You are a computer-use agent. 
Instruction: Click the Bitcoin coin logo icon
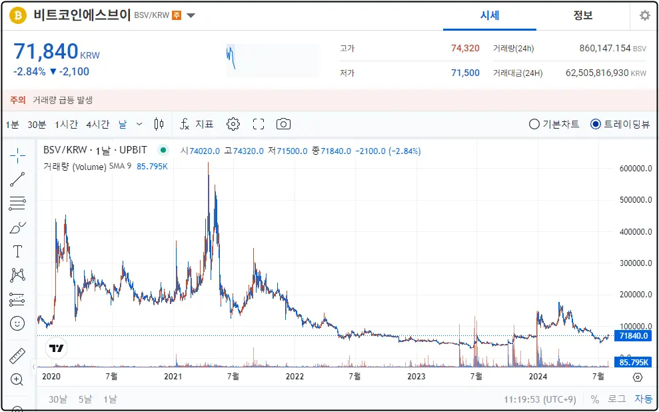tap(17, 15)
